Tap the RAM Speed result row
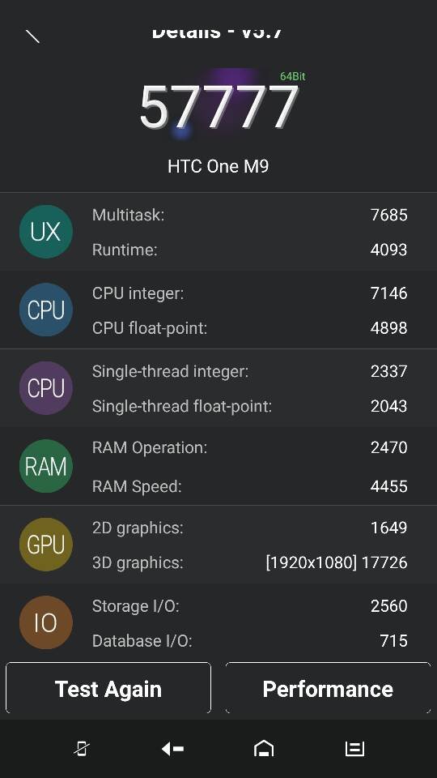This screenshot has width=437, height=778. tap(250, 486)
